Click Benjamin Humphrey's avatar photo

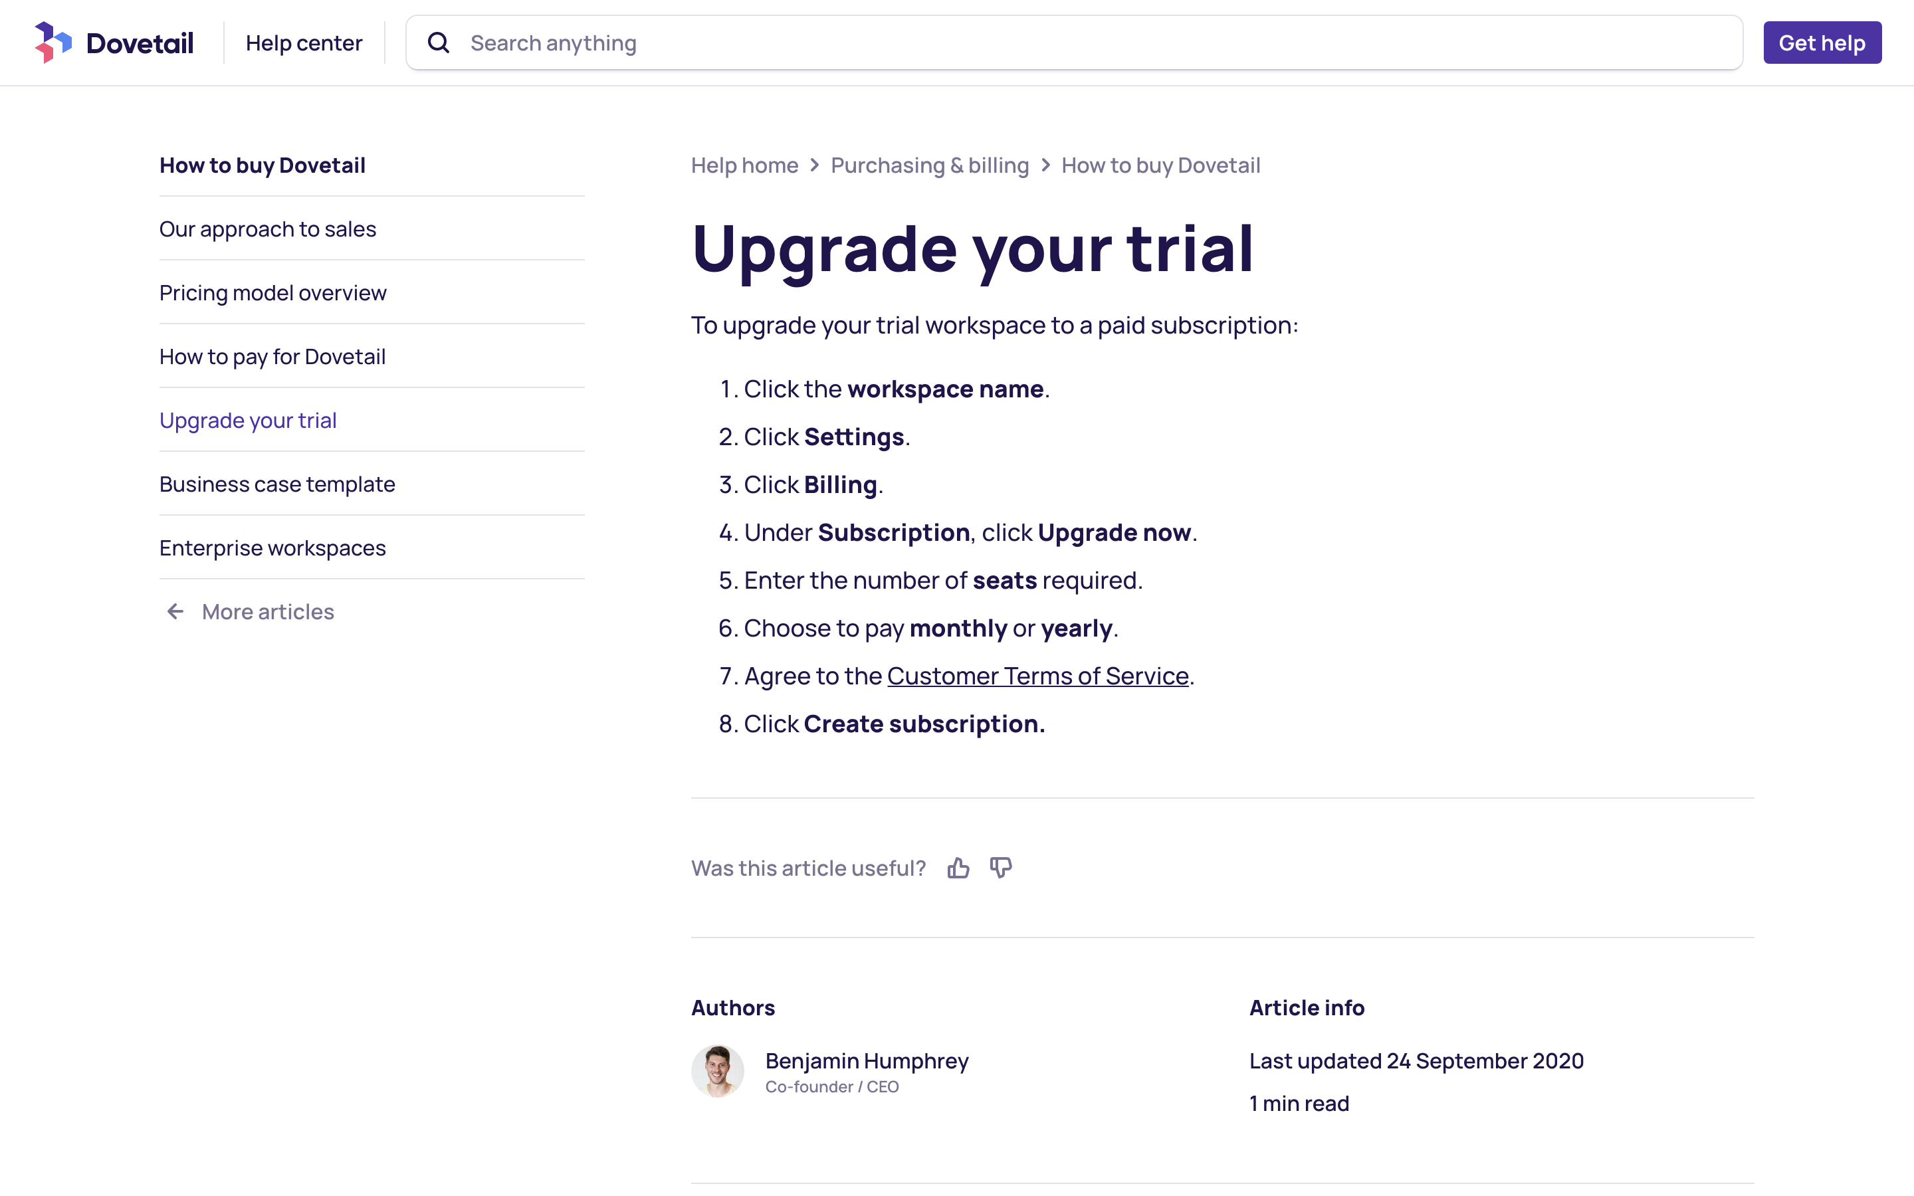717,1071
